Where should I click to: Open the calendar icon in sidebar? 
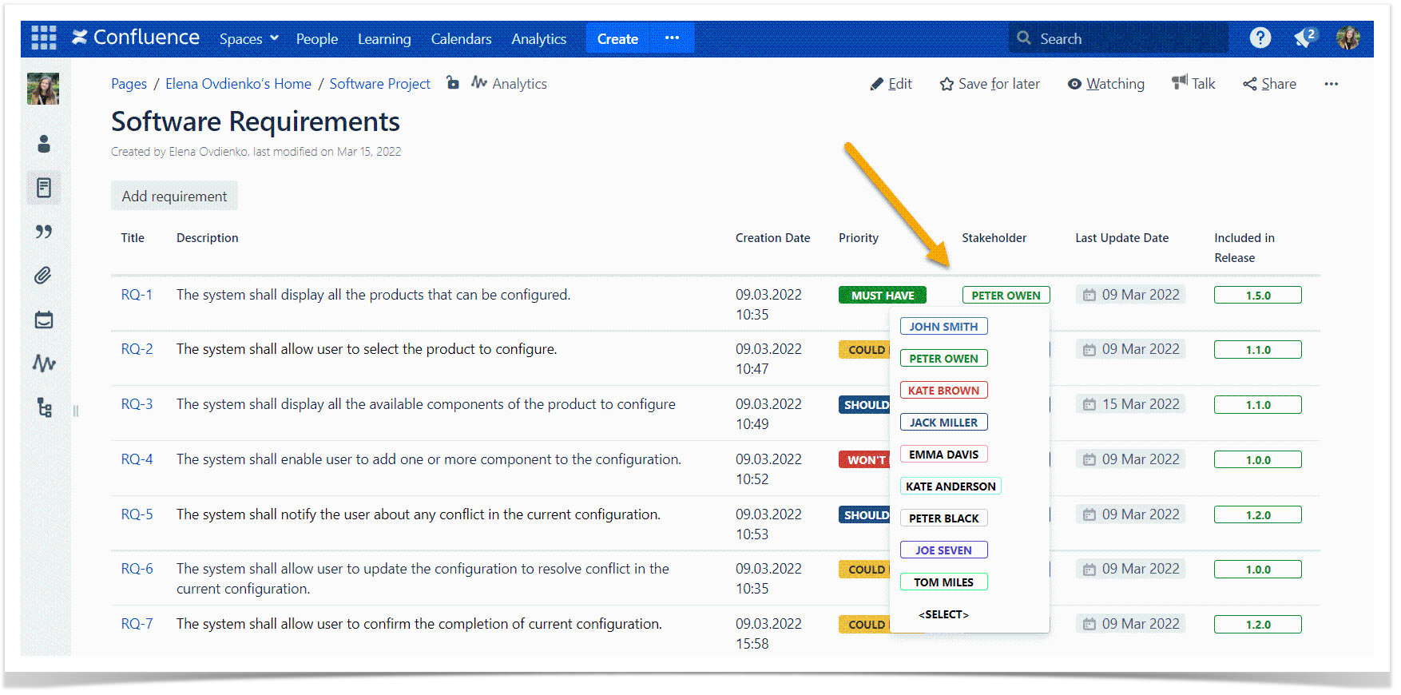tap(44, 320)
